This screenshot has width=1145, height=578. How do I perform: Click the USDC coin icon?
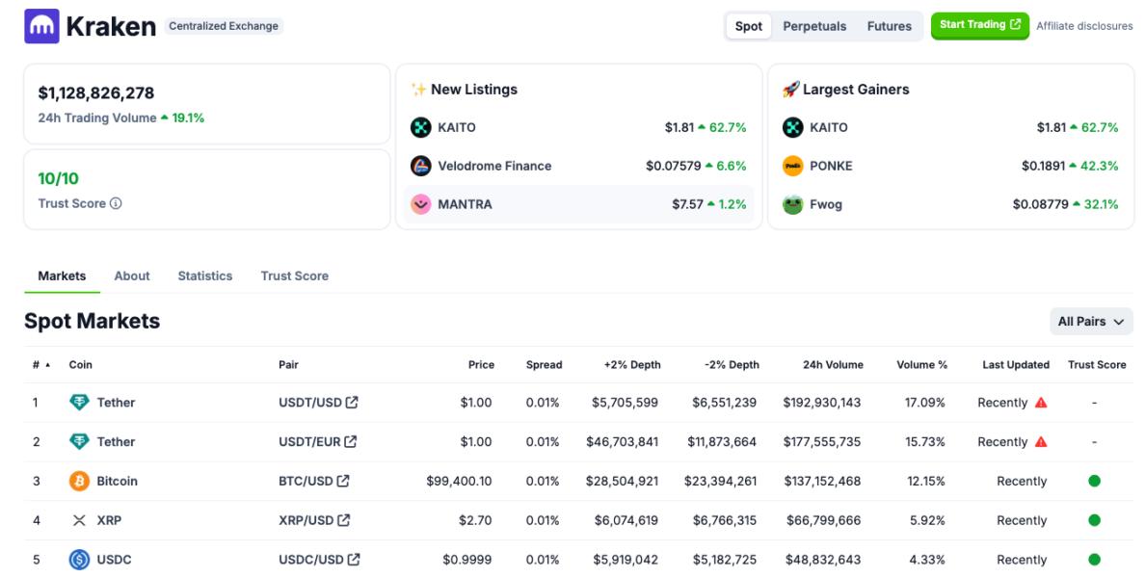click(x=79, y=560)
